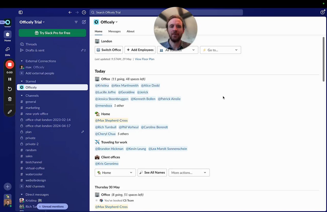The width and height of the screenshot is (327, 212).
Task: Open the filter icon beside Officely Trial
Action: click(x=76, y=22)
